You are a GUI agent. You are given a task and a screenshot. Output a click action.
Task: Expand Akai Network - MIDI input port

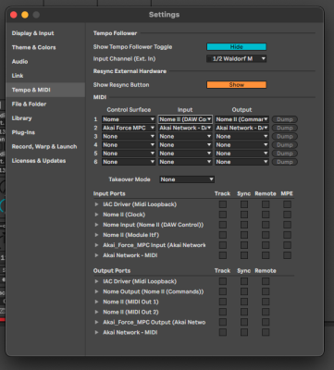coord(96,255)
